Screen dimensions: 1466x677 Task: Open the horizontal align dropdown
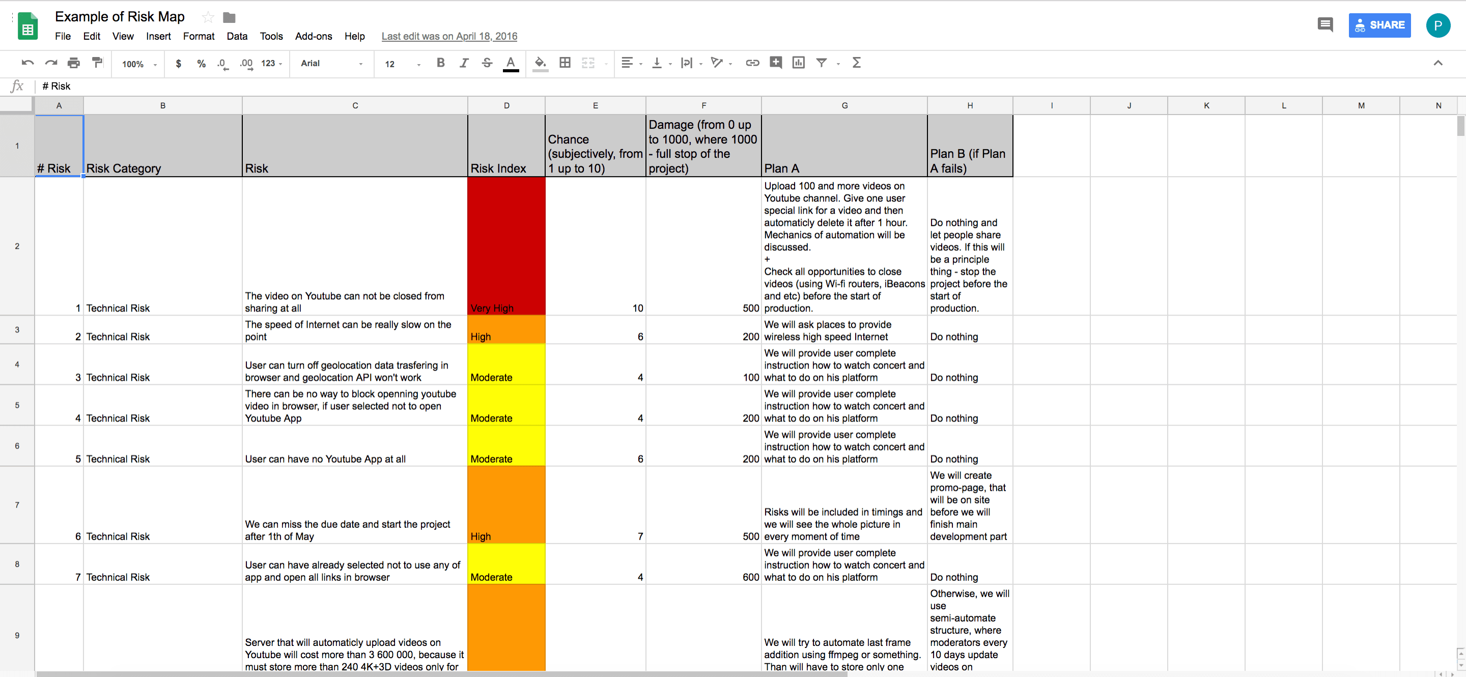[x=632, y=63]
